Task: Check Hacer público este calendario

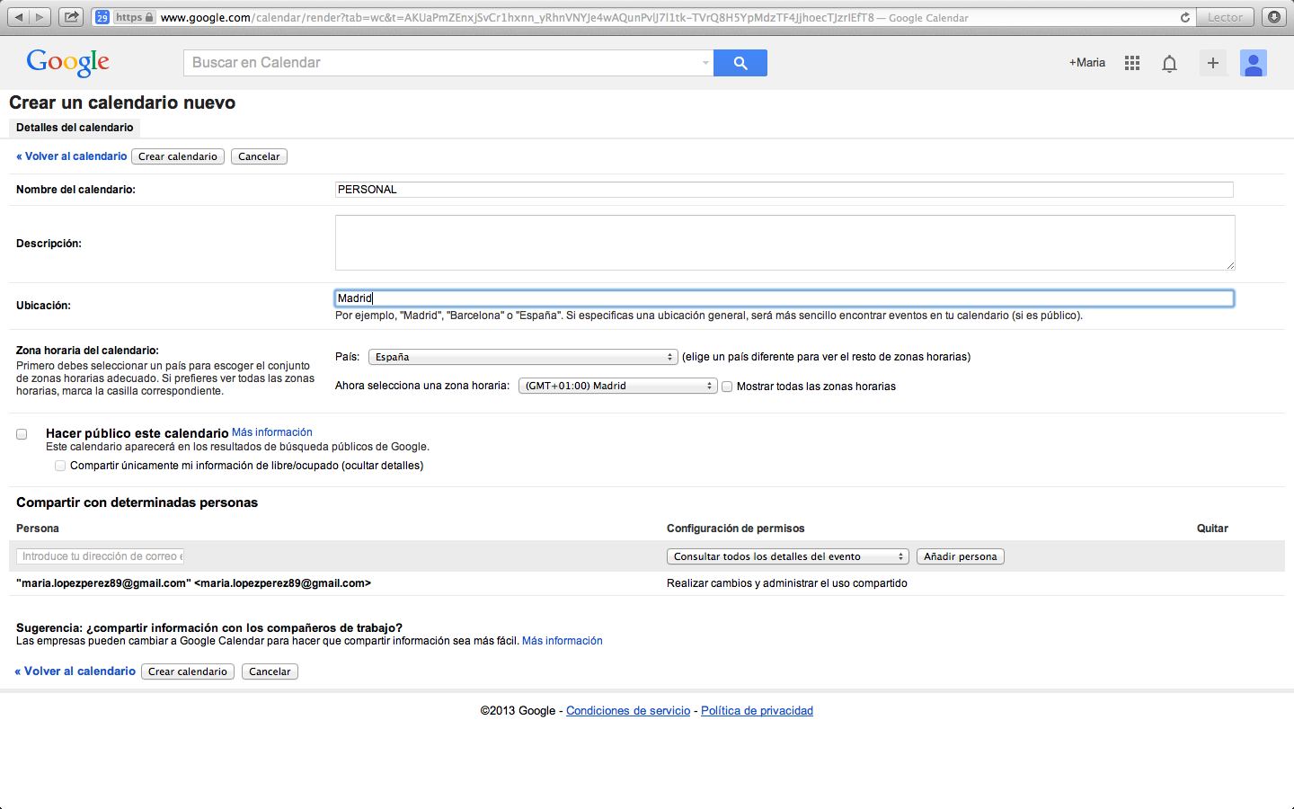Action: 22,434
